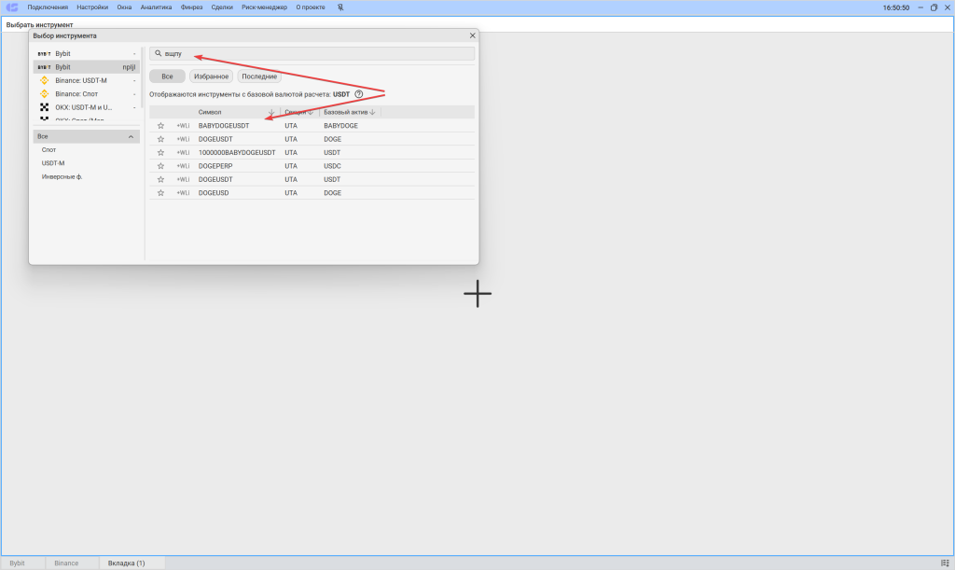The image size is (955, 570).
Task: Select the BABYDOGEUSDT symbol
Action: tap(224, 125)
